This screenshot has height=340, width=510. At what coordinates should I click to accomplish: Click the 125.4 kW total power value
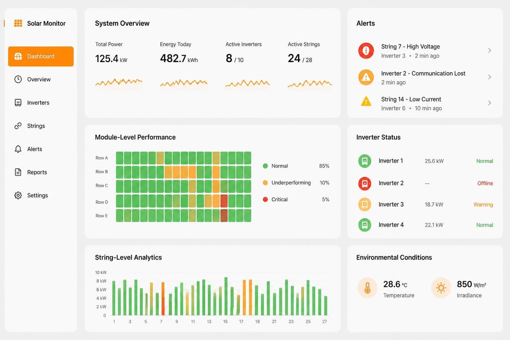(x=111, y=59)
